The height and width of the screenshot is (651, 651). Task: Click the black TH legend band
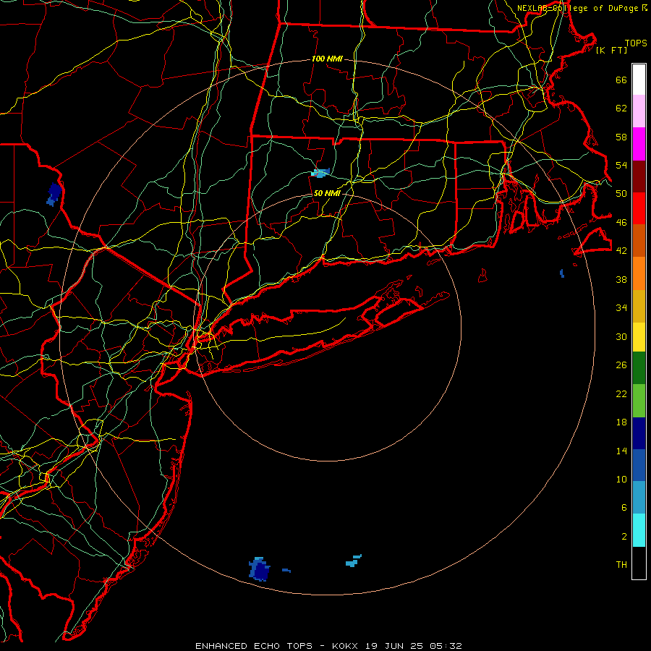point(639,563)
